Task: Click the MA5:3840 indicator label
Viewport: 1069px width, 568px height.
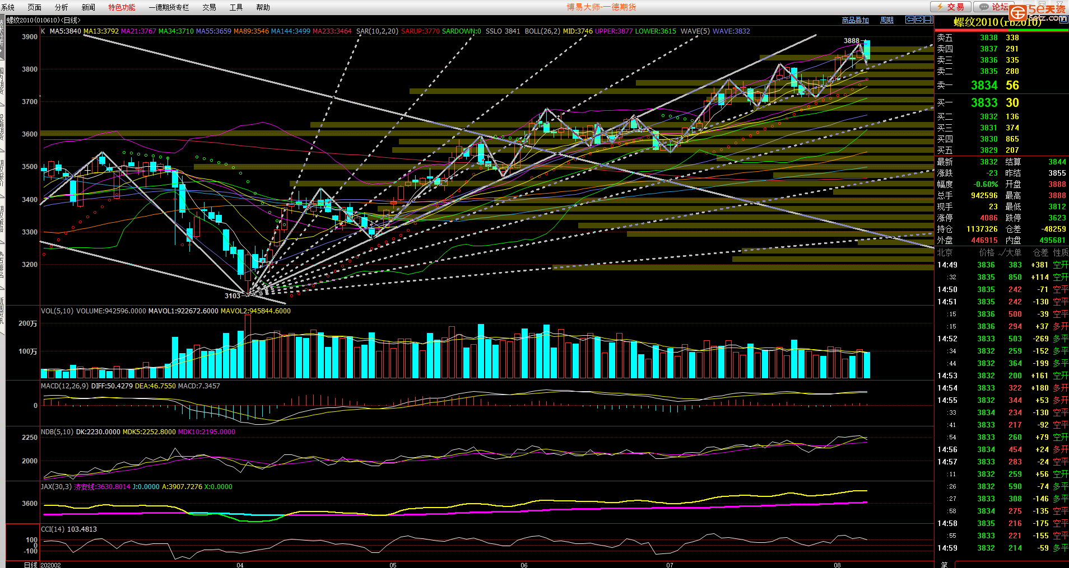Action: pyautogui.click(x=65, y=31)
